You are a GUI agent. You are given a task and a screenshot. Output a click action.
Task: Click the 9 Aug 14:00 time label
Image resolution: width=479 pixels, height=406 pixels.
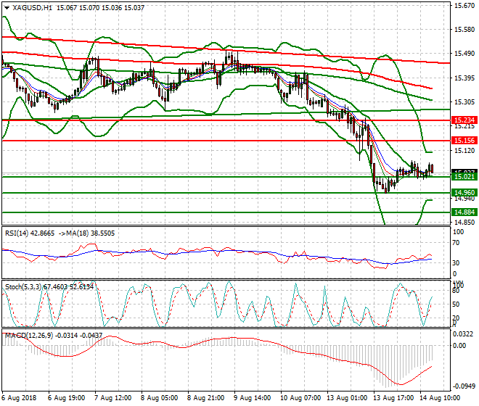(x=253, y=398)
